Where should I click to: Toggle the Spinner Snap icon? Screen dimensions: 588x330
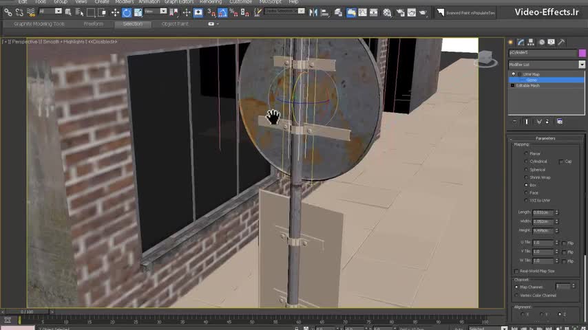click(x=245, y=12)
